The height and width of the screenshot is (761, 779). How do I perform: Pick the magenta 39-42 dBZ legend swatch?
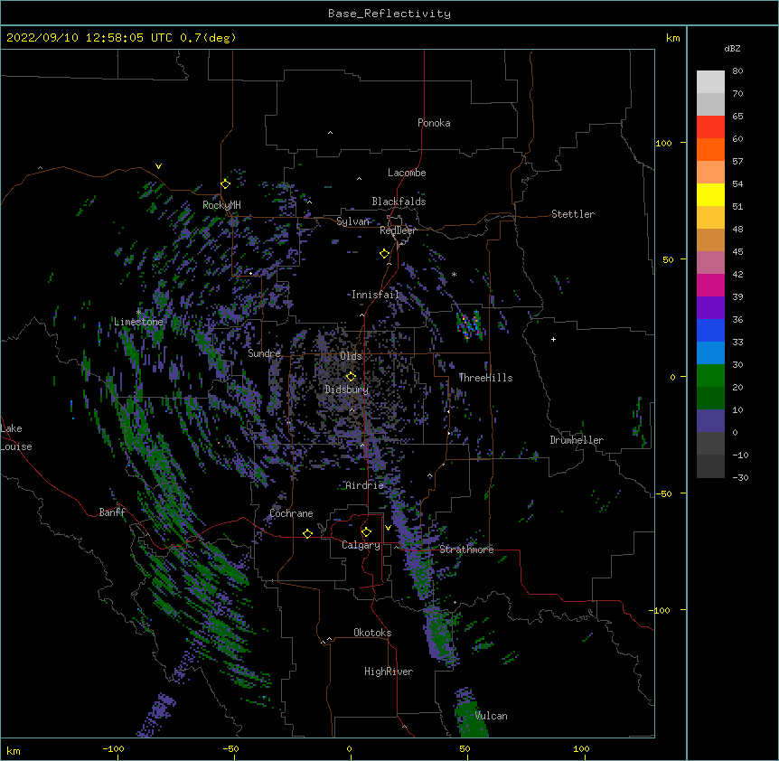(x=710, y=285)
